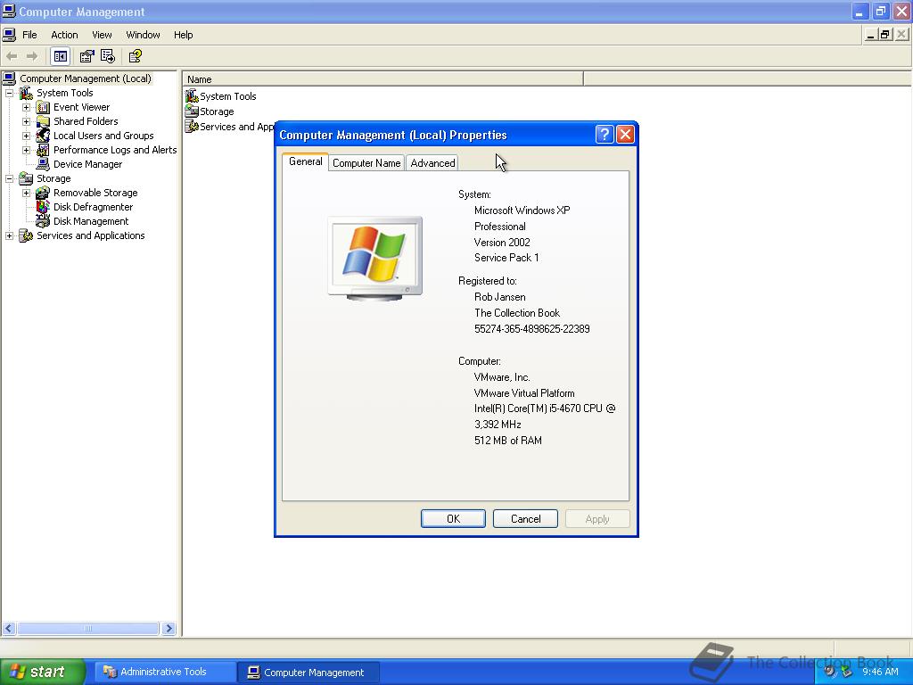The width and height of the screenshot is (913, 685).
Task: Toggle the Show/Hide Console Tree icon
Action: 60,56
